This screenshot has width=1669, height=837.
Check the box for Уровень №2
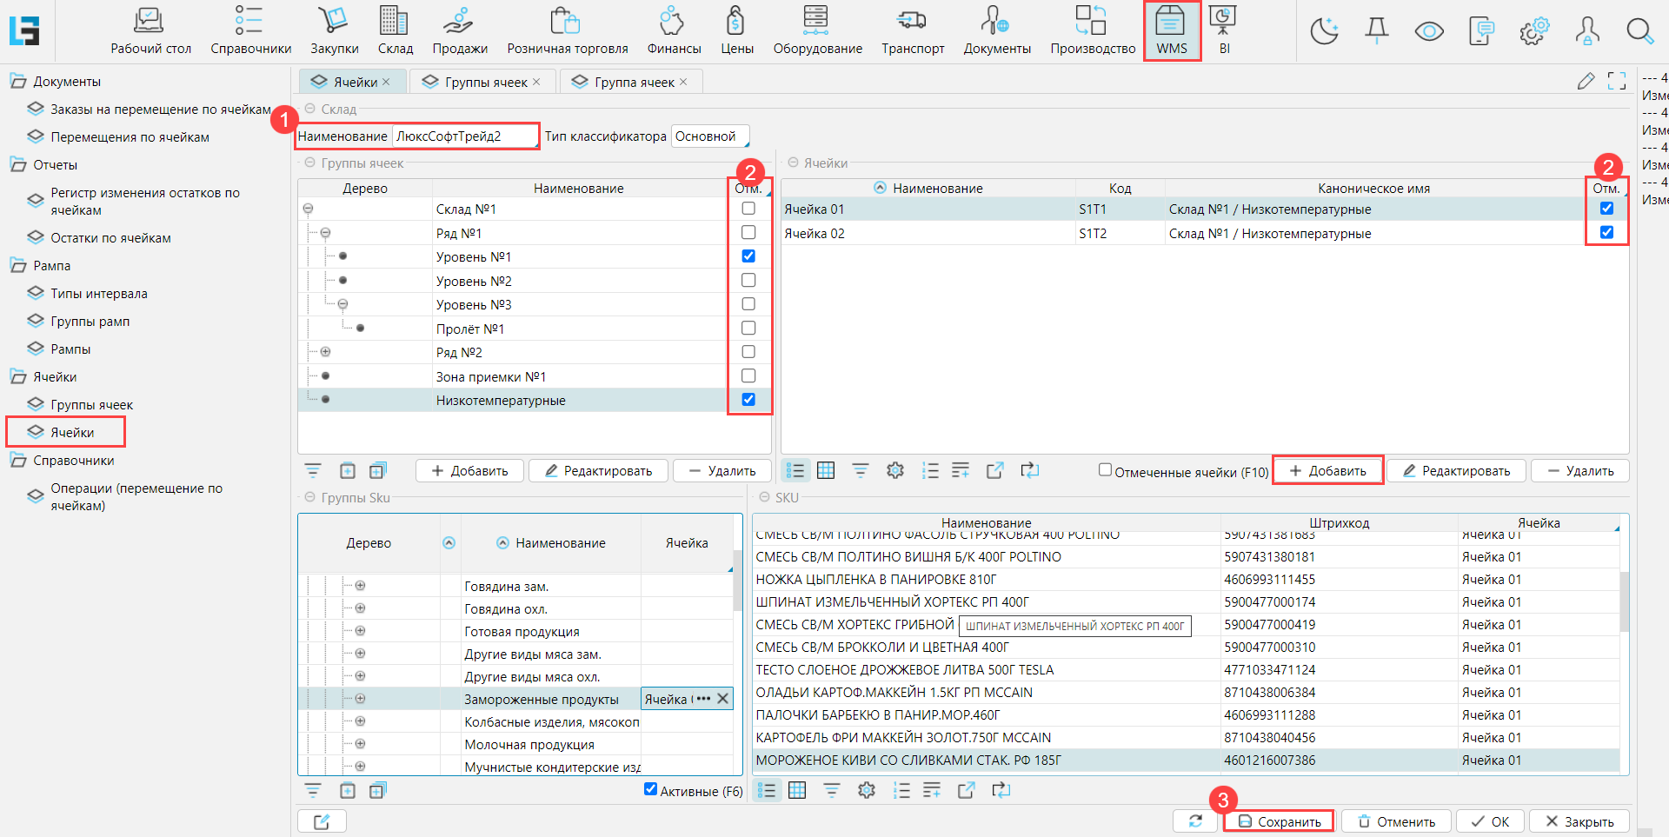click(748, 280)
